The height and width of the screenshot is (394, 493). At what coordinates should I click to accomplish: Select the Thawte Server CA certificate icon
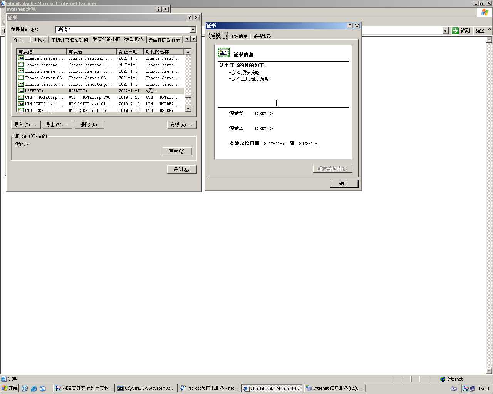point(21,78)
